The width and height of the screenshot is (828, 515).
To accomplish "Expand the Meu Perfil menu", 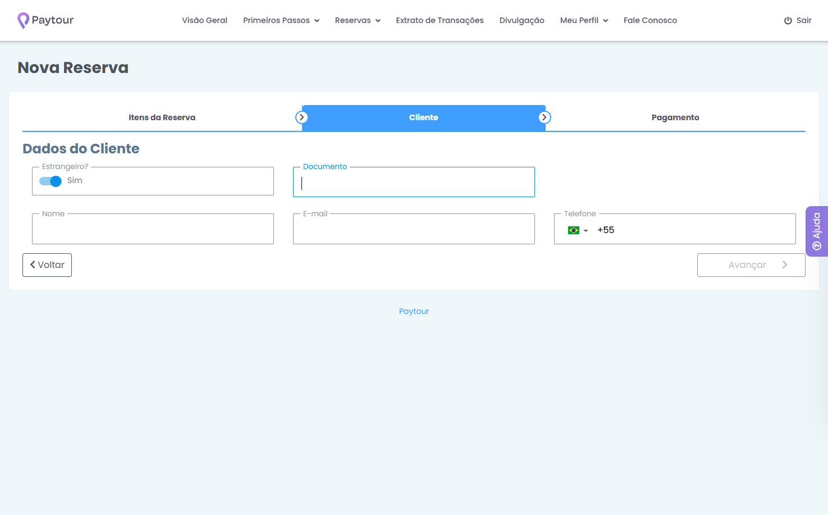I will 584,21.
